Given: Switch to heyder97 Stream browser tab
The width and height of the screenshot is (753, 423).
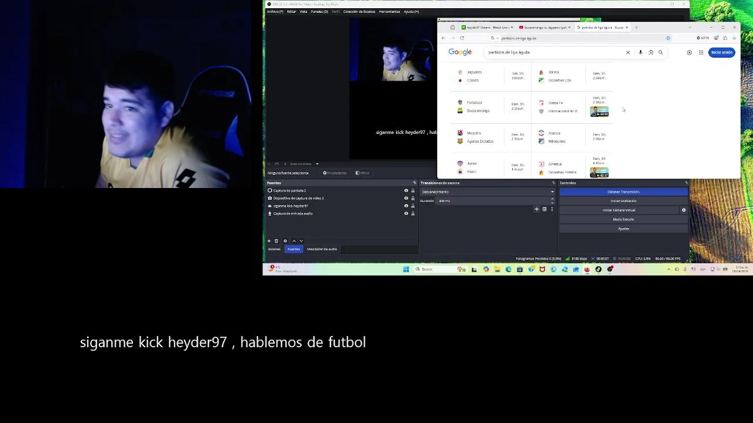Looking at the screenshot, I should [x=488, y=28].
